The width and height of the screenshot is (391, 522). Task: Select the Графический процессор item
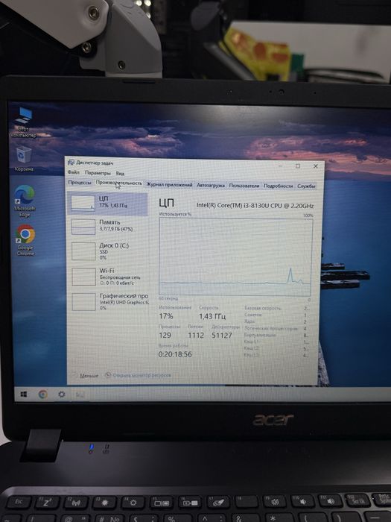point(109,301)
